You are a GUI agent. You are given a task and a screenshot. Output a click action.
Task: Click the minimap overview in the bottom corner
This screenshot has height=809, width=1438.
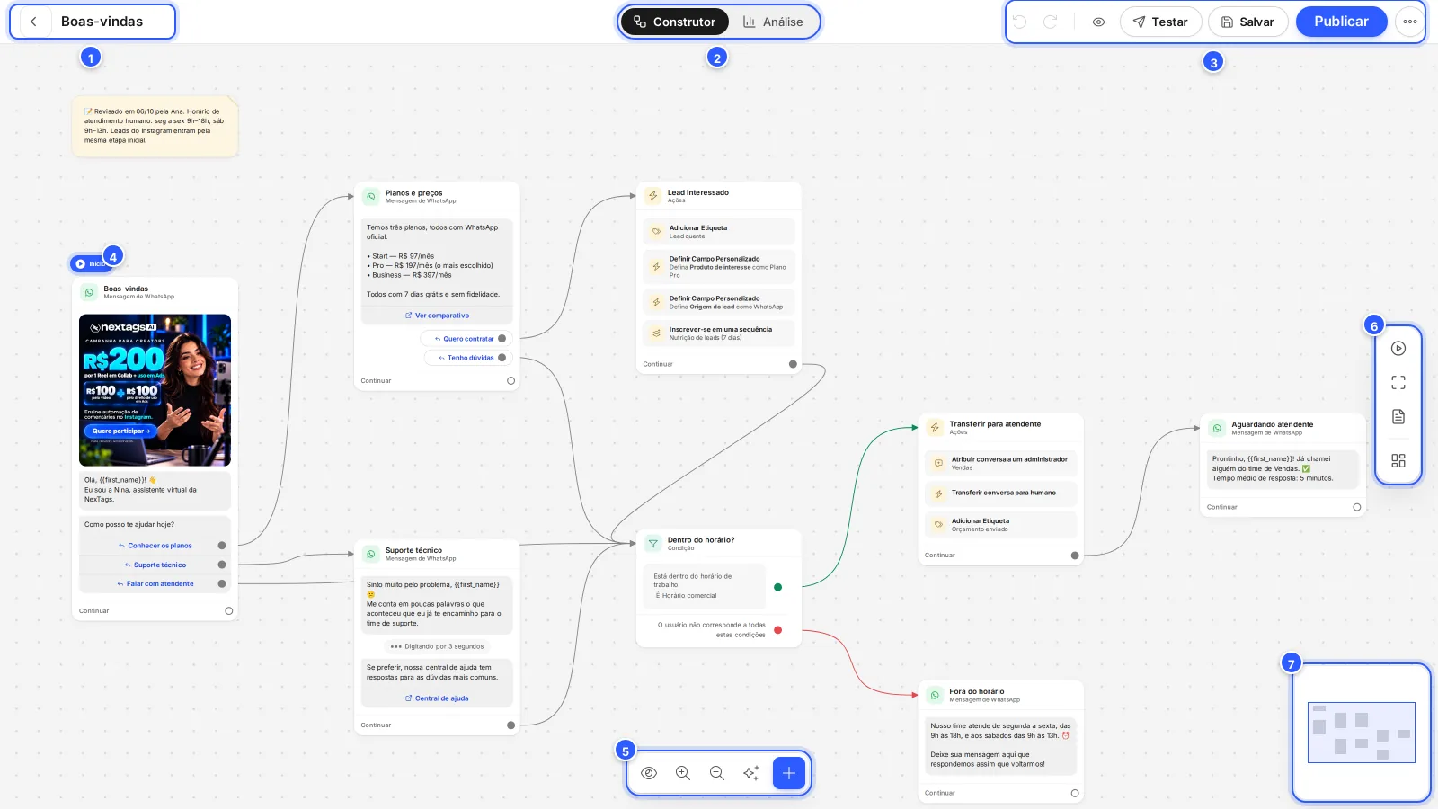1361,733
